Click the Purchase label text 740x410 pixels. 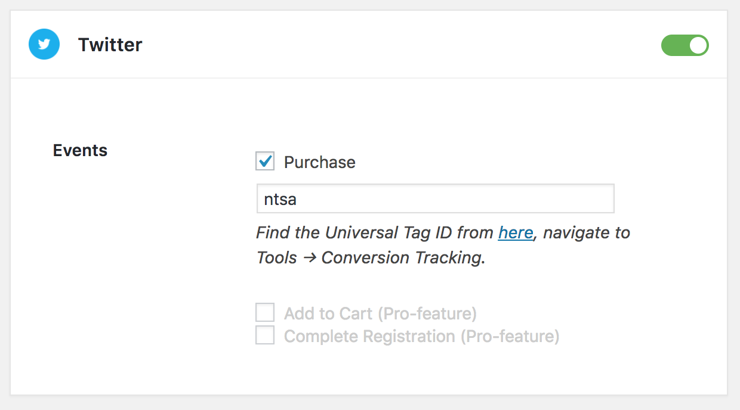pos(320,161)
